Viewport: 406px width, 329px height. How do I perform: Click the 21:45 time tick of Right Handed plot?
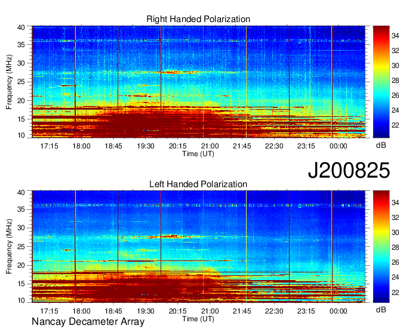click(242, 146)
